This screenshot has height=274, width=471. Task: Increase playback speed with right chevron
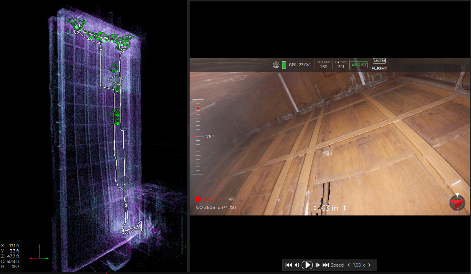369,265
